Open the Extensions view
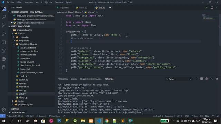 [4, 51]
